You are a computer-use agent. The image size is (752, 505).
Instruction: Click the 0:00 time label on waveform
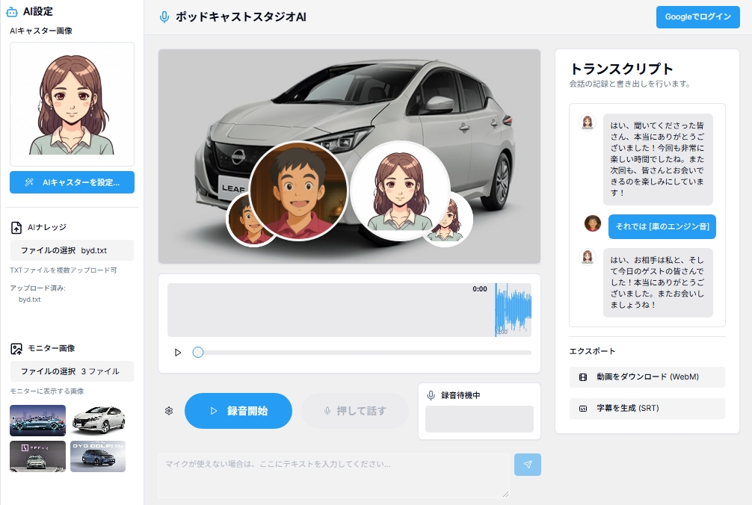coord(480,289)
